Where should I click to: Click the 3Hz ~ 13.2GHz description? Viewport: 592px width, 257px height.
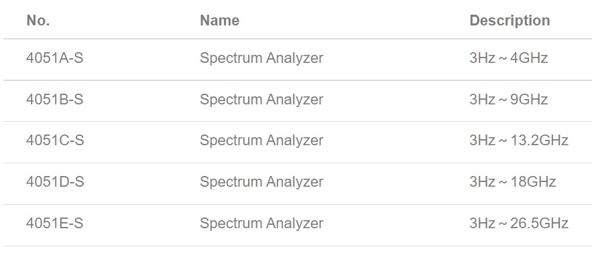coord(519,140)
